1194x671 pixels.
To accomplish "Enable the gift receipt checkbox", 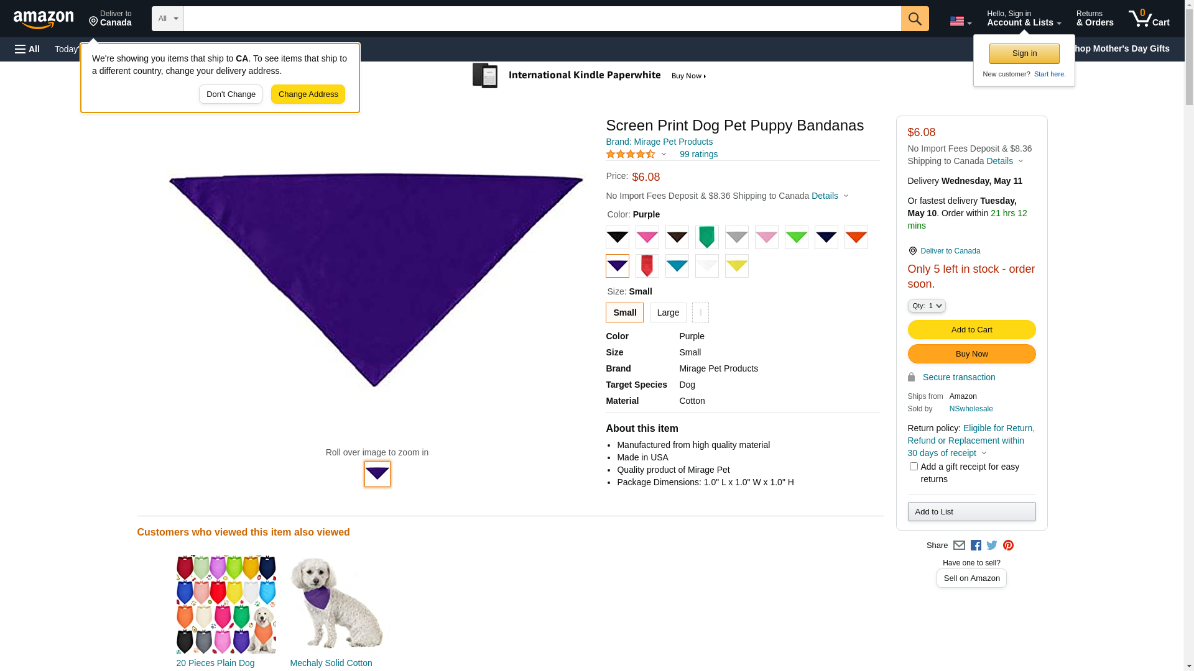I will (x=914, y=467).
